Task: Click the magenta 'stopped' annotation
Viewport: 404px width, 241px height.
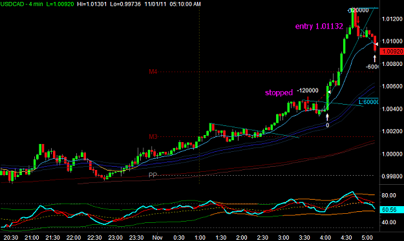Action: [279, 92]
